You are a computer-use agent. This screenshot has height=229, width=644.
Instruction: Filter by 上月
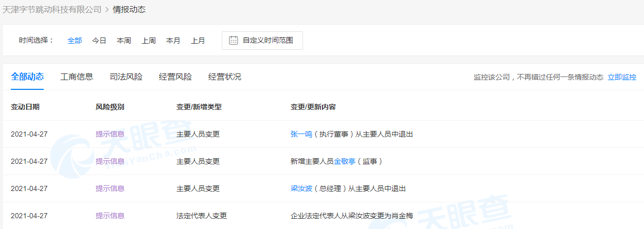click(198, 41)
